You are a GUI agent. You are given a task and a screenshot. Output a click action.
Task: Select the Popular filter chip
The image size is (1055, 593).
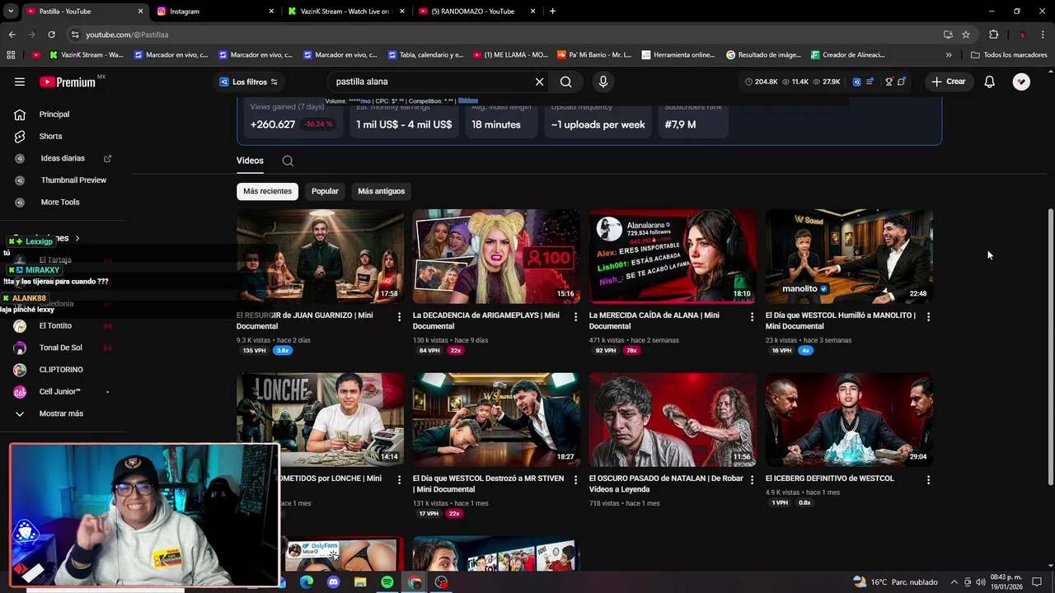click(x=325, y=191)
